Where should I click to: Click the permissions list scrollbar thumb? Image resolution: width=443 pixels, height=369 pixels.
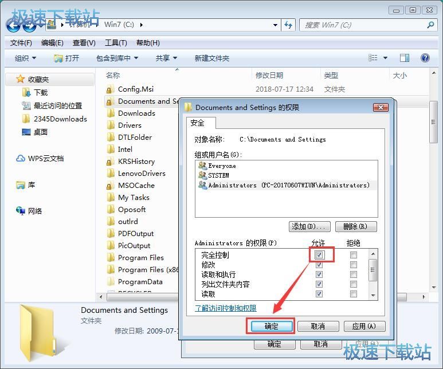point(373,269)
